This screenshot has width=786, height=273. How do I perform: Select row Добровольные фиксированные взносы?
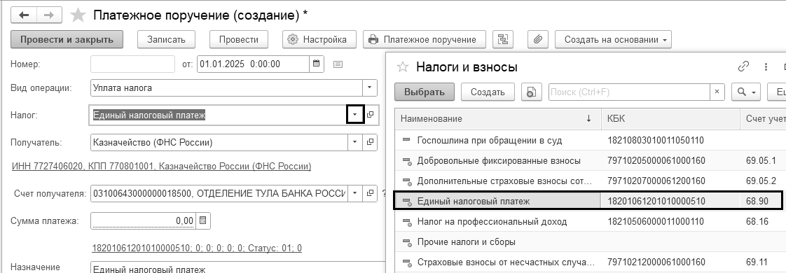[590, 161]
